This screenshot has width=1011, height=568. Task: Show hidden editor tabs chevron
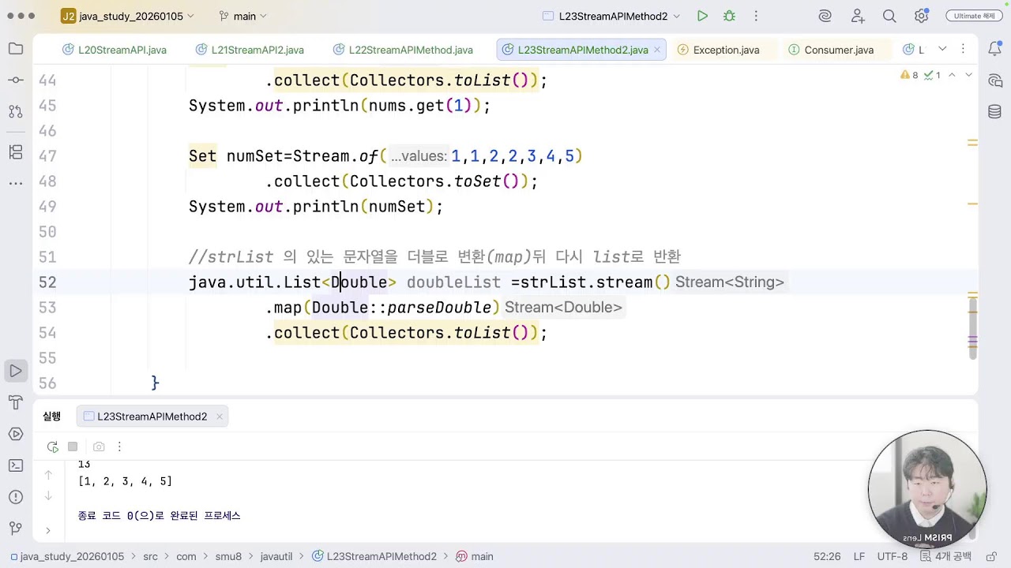coord(942,49)
